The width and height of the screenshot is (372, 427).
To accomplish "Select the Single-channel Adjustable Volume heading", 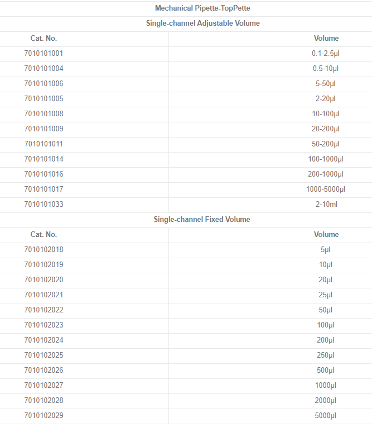I will point(202,23).
